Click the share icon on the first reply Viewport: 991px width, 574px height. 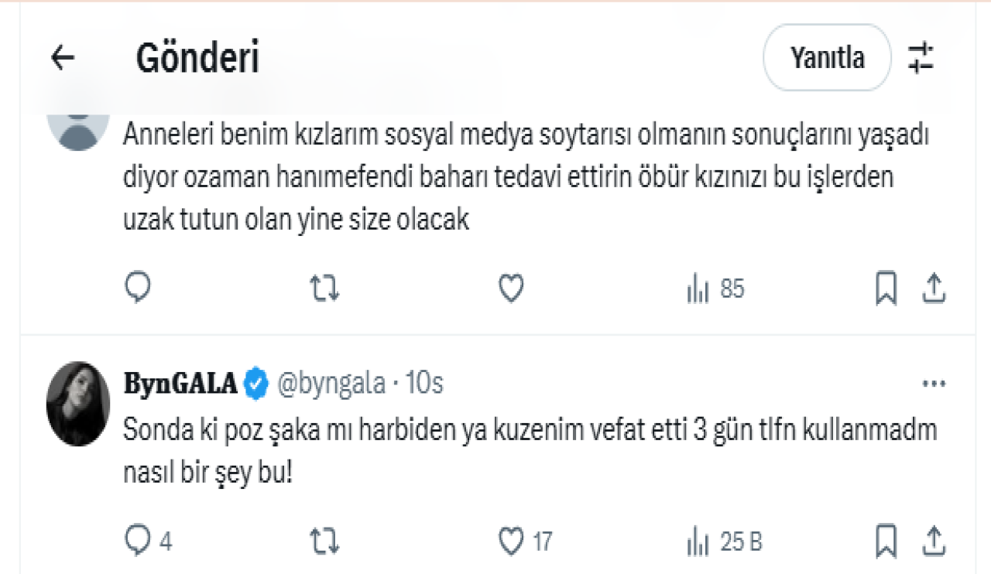[934, 287]
